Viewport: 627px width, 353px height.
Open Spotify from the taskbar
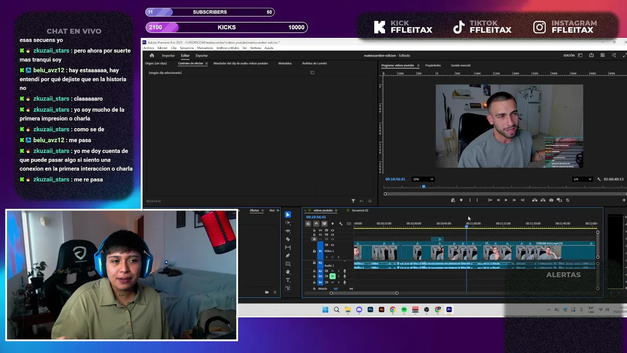coord(404,310)
